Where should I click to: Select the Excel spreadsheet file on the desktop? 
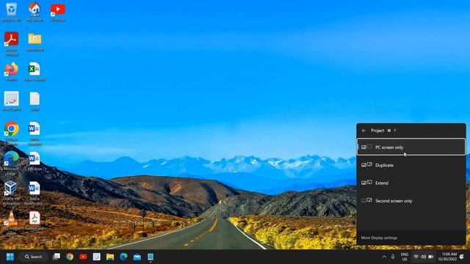(35, 72)
